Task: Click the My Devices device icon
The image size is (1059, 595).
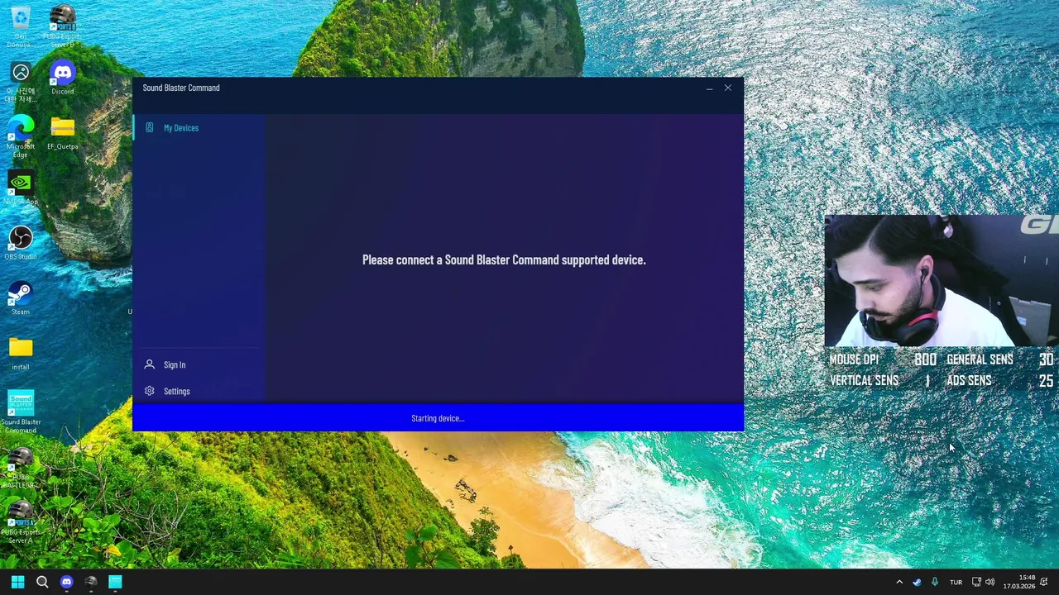Action: [150, 127]
